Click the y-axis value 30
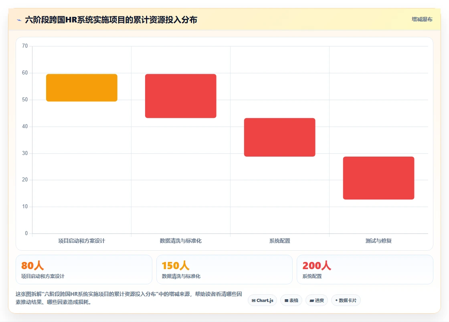This screenshot has width=449, height=322. (25, 153)
